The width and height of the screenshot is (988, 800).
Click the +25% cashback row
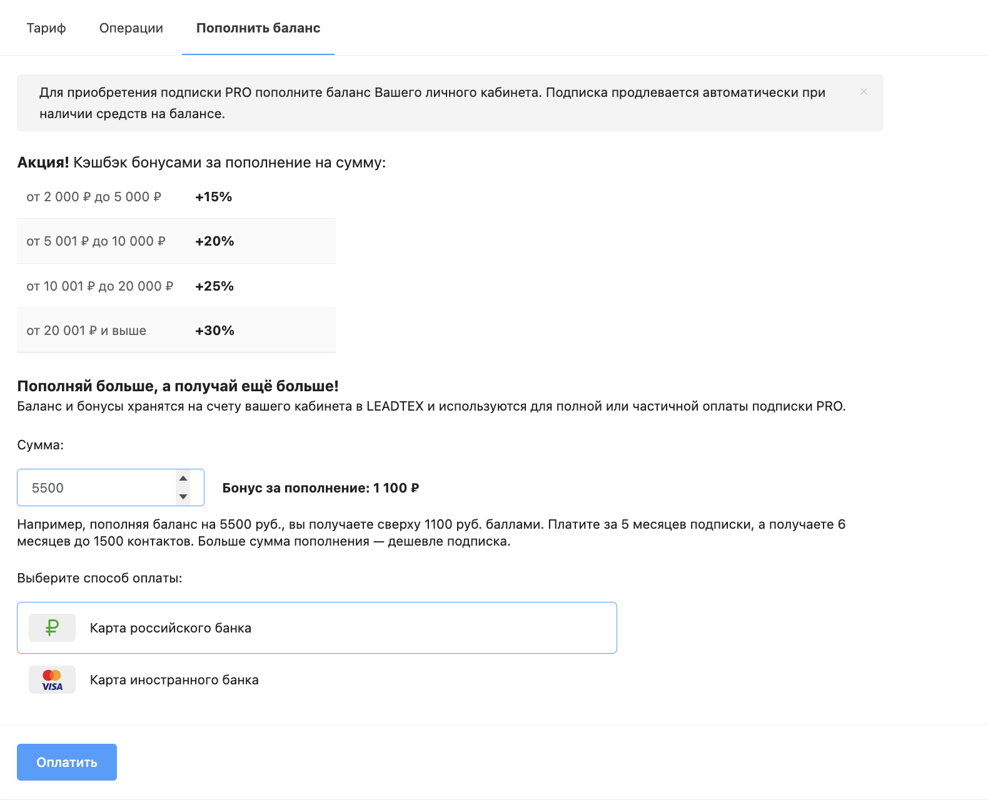pos(176,286)
